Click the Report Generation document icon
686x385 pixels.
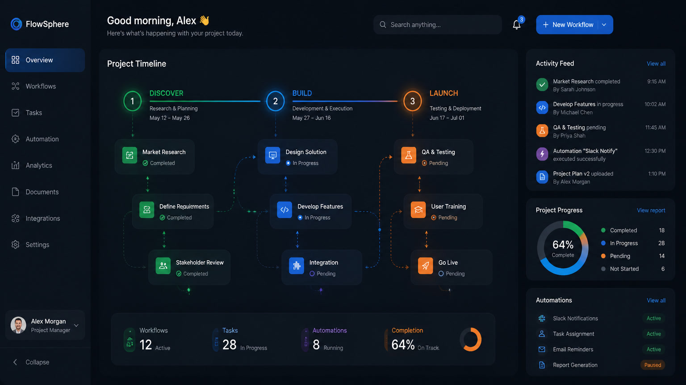(542, 365)
